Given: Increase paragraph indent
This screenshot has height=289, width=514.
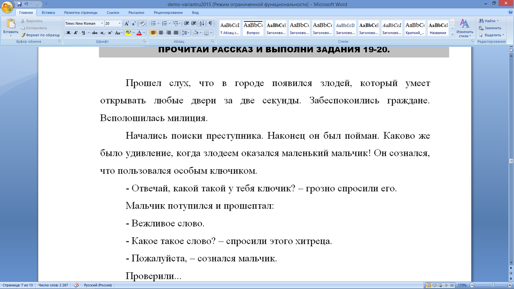Looking at the screenshot, I should [194, 24].
